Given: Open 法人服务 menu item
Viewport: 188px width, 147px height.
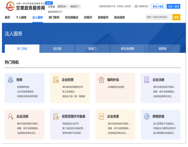Looking at the screenshot, I should coord(38,17).
